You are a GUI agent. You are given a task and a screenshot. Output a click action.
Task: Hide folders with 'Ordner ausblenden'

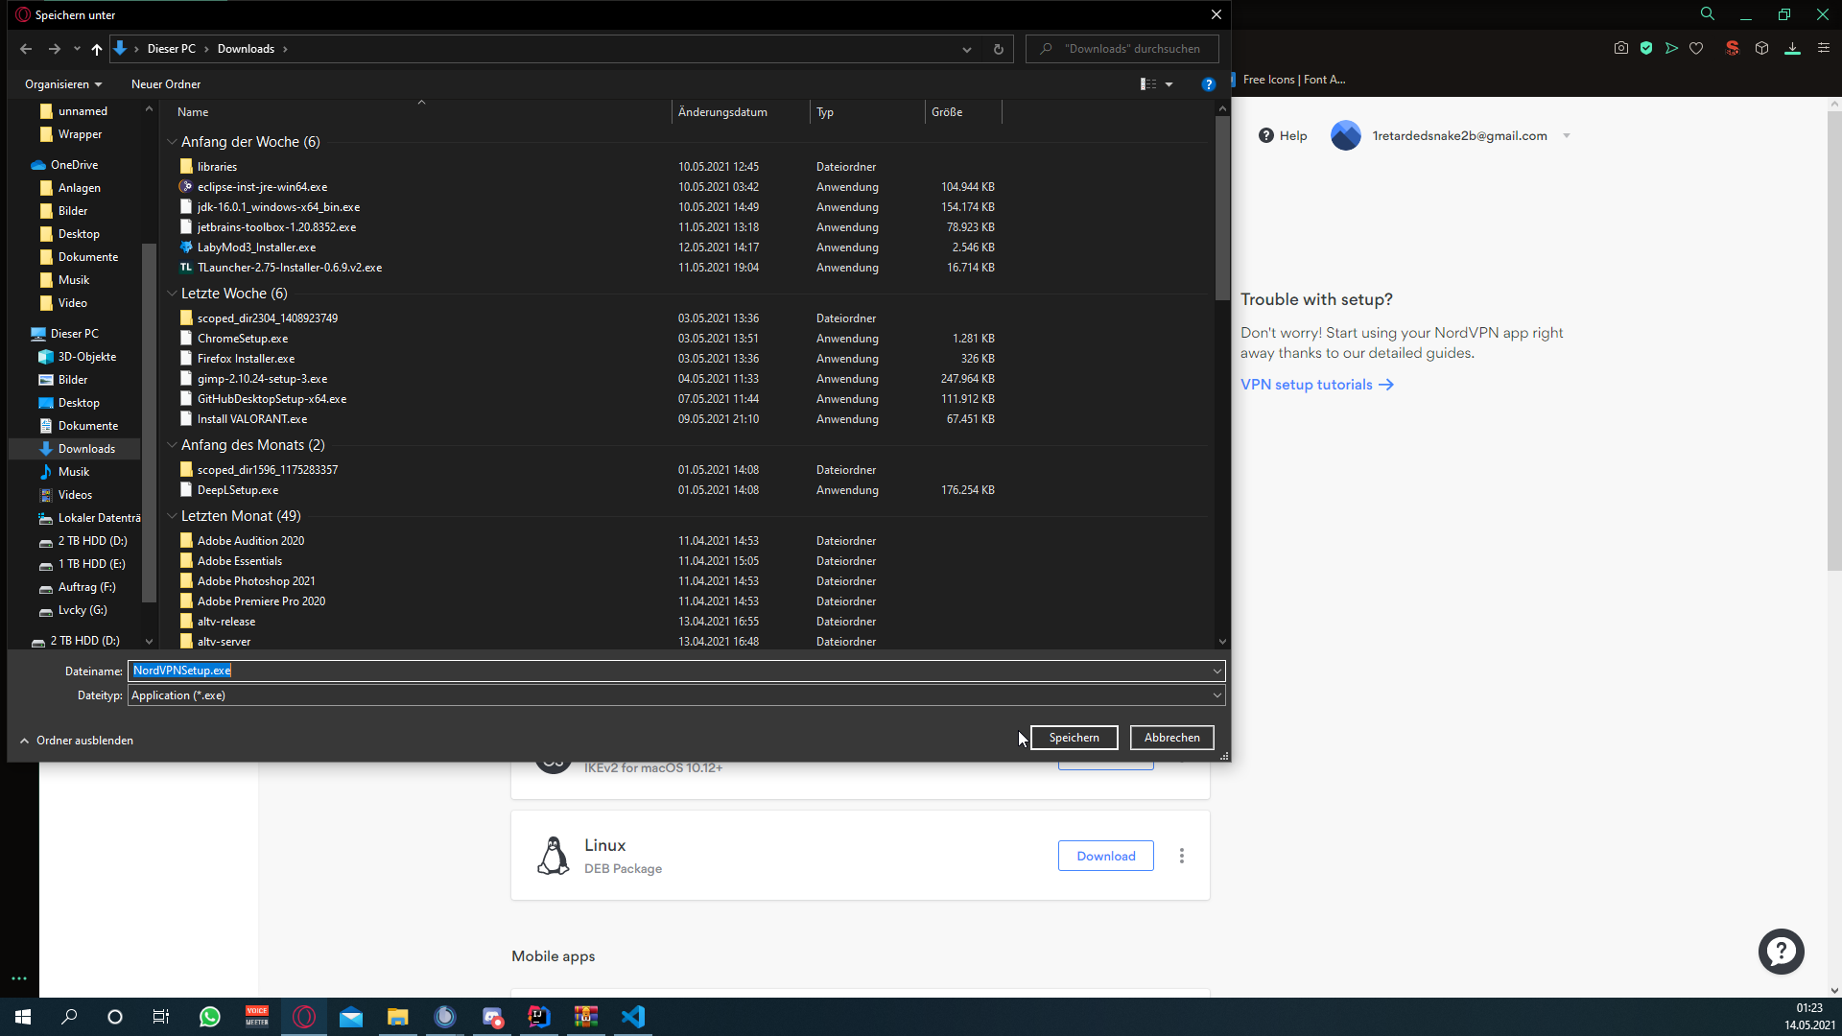[77, 741]
